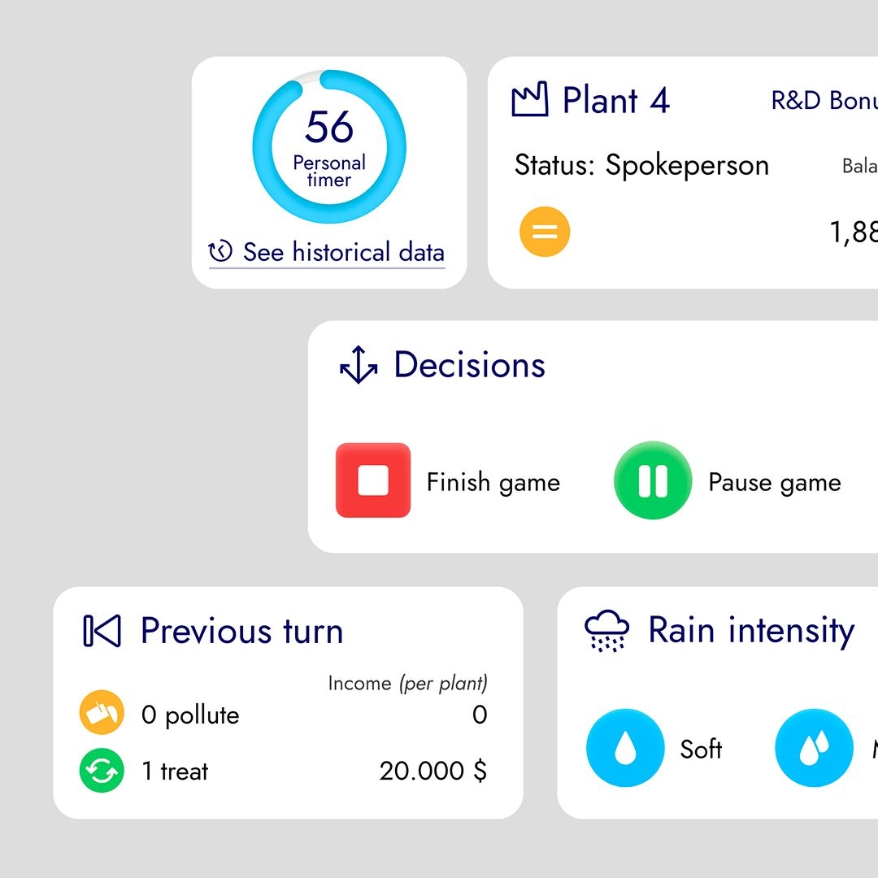
Task: Click the green Pause game icon
Action: tap(653, 480)
